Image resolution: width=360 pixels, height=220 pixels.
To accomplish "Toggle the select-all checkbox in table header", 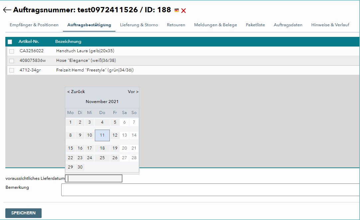I will click(10, 42).
